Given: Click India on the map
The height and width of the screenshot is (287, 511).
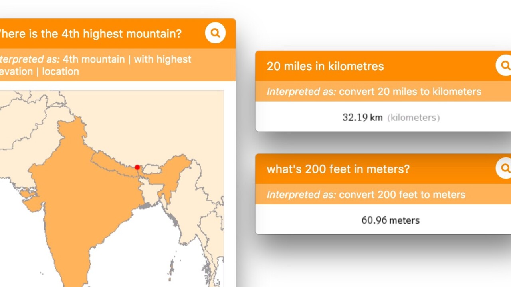Looking at the screenshot, I should point(80,191).
